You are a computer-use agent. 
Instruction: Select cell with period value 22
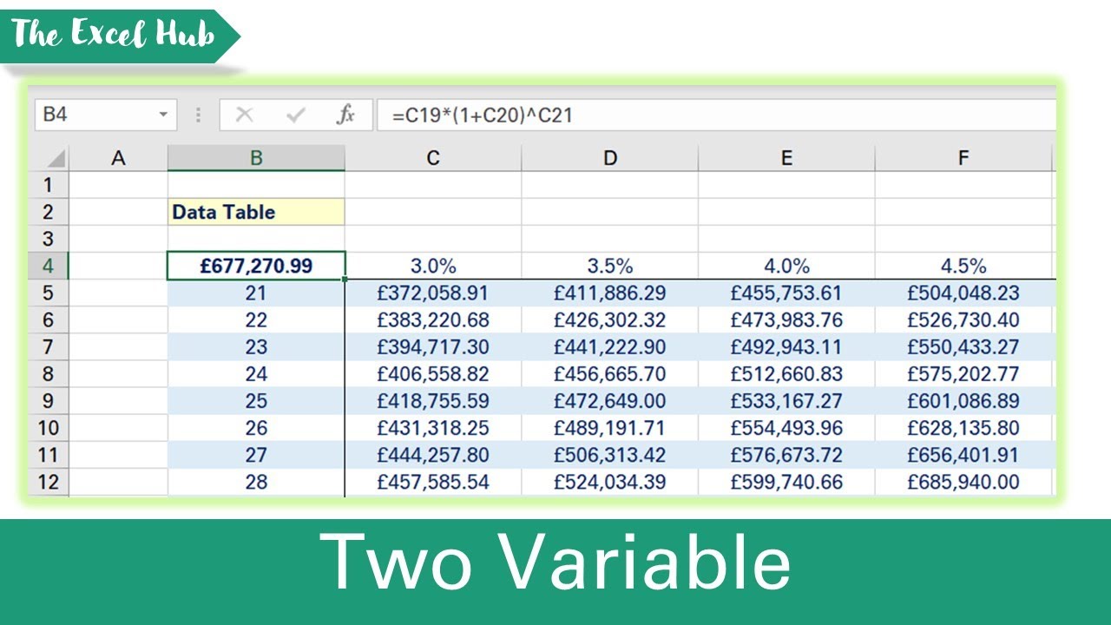(256, 319)
